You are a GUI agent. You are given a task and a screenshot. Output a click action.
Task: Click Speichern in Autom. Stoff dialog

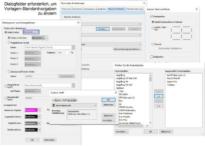pos(108,115)
